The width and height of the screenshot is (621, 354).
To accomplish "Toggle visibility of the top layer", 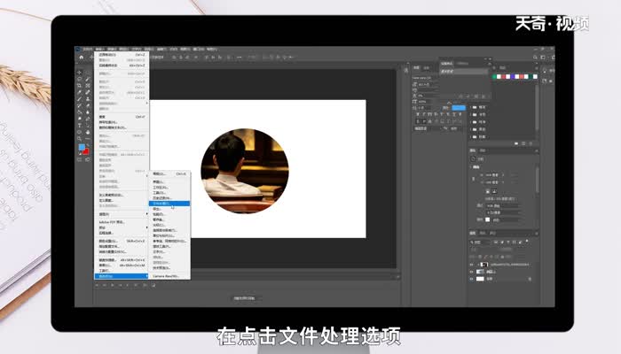I will [x=473, y=264].
